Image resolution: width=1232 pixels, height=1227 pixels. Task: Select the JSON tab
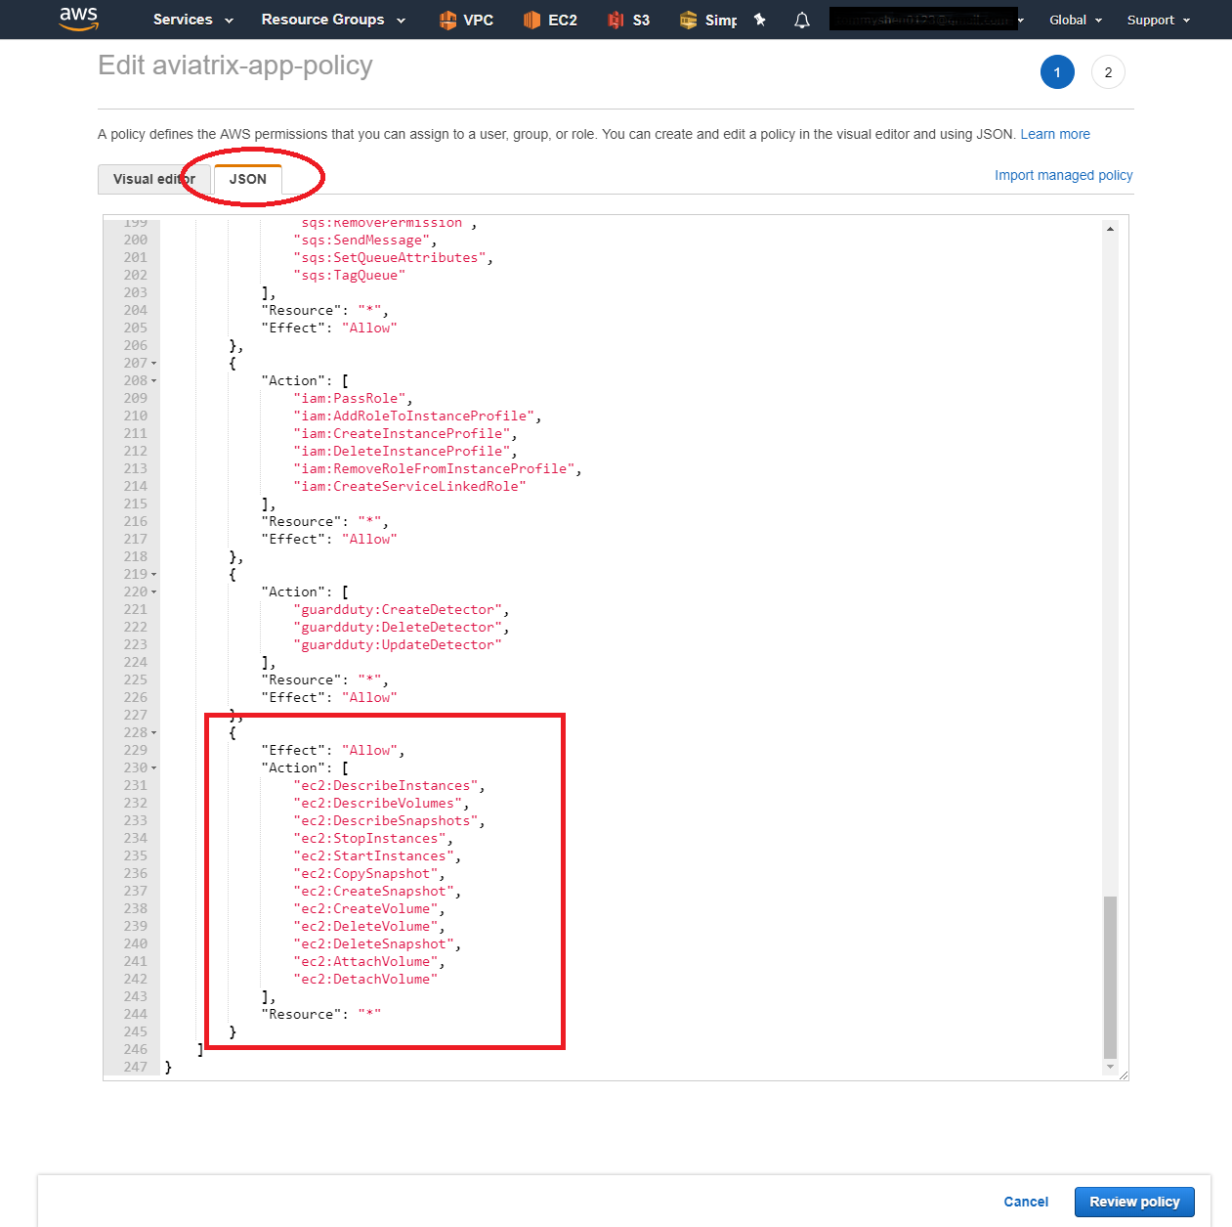(x=248, y=179)
